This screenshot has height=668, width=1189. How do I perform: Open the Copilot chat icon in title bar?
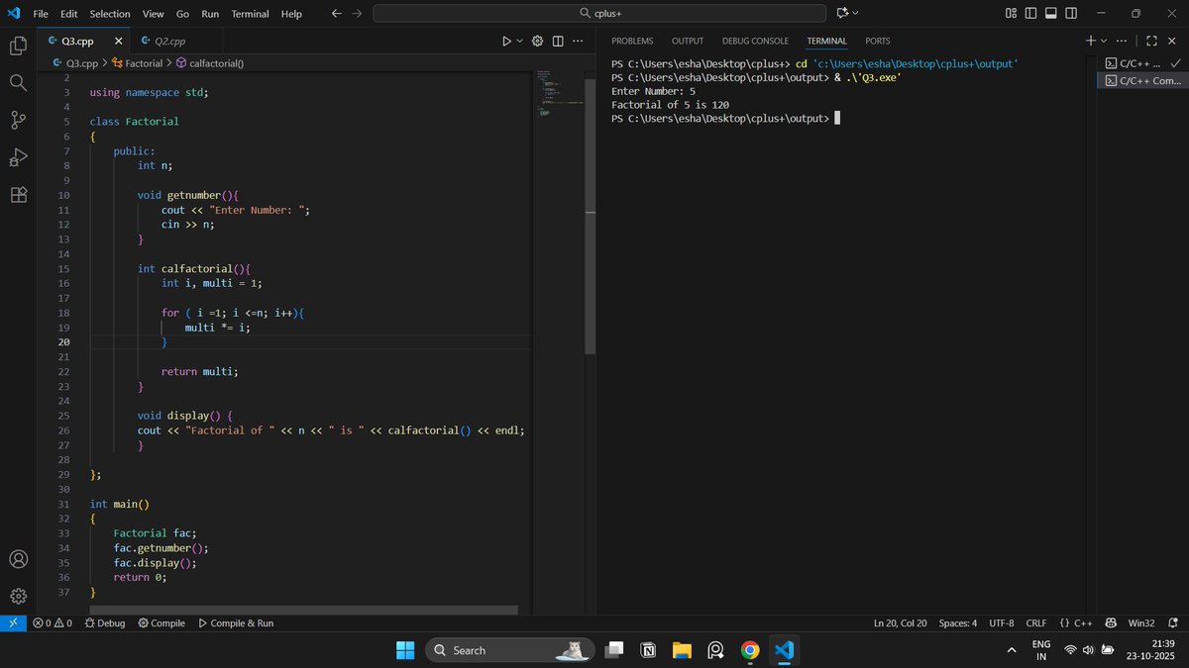click(842, 13)
